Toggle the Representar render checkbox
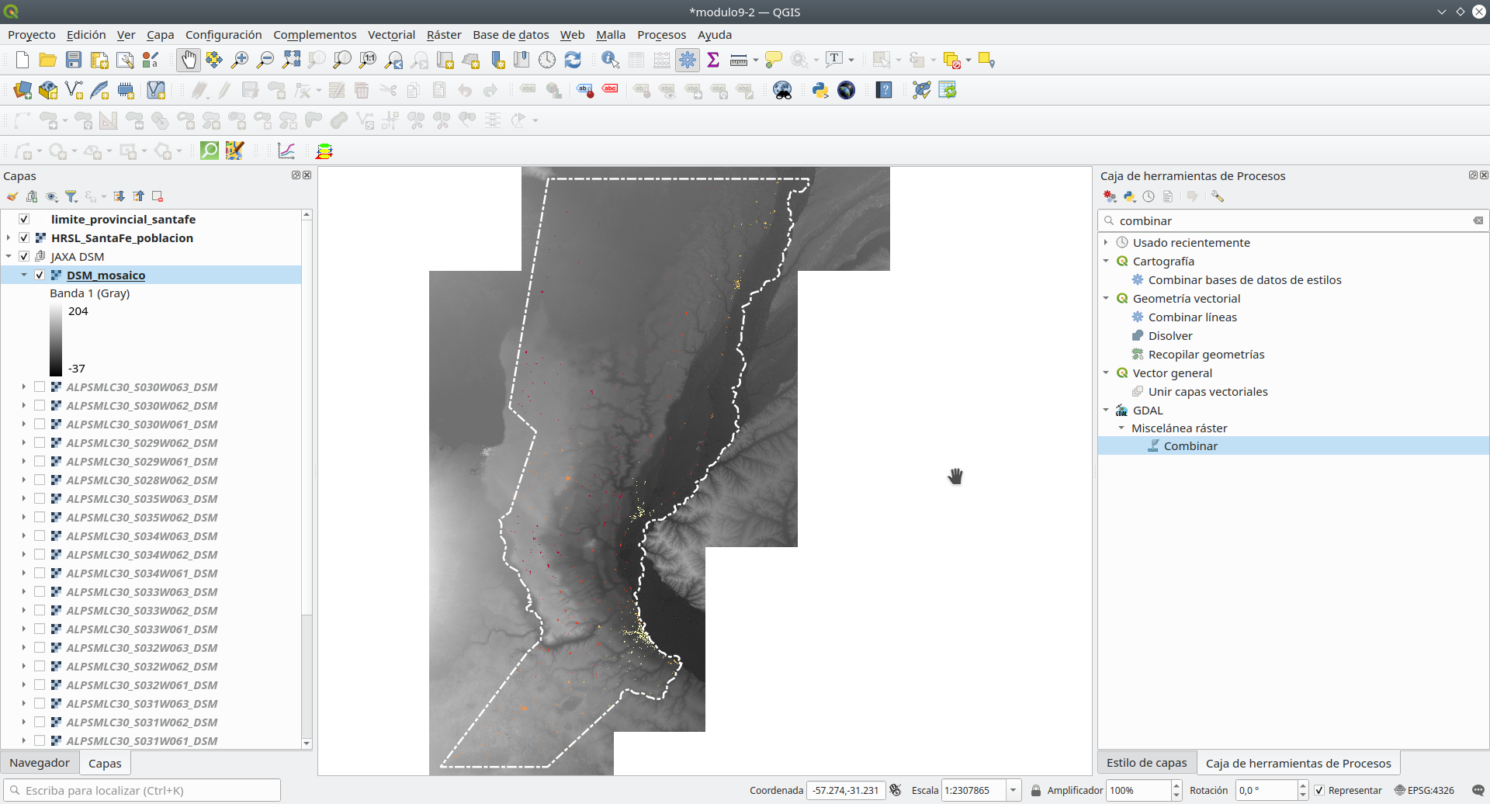The height and width of the screenshot is (804, 1490). click(1319, 790)
